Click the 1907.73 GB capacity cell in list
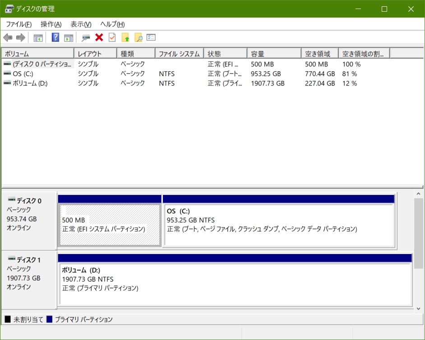 click(x=268, y=83)
